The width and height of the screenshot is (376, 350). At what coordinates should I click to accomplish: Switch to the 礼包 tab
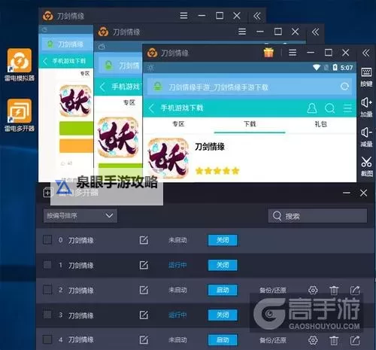pyautogui.click(x=321, y=124)
